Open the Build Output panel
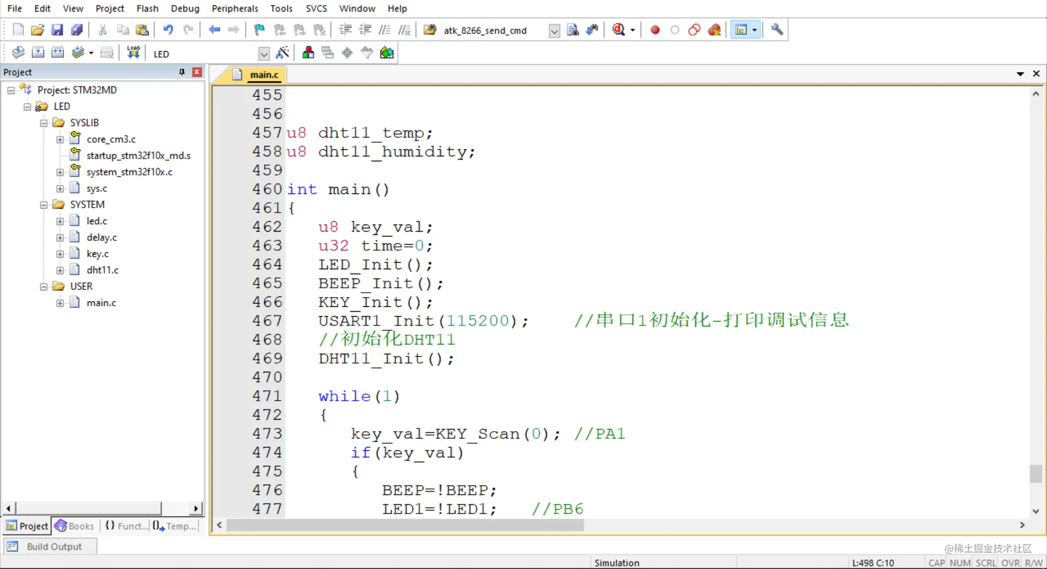1047x569 pixels. point(49,546)
